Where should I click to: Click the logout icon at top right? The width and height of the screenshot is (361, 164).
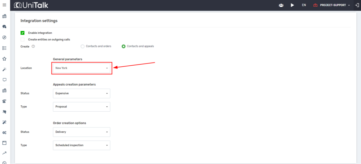point(356,5)
